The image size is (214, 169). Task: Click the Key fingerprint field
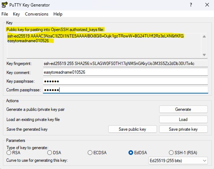[126, 64]
